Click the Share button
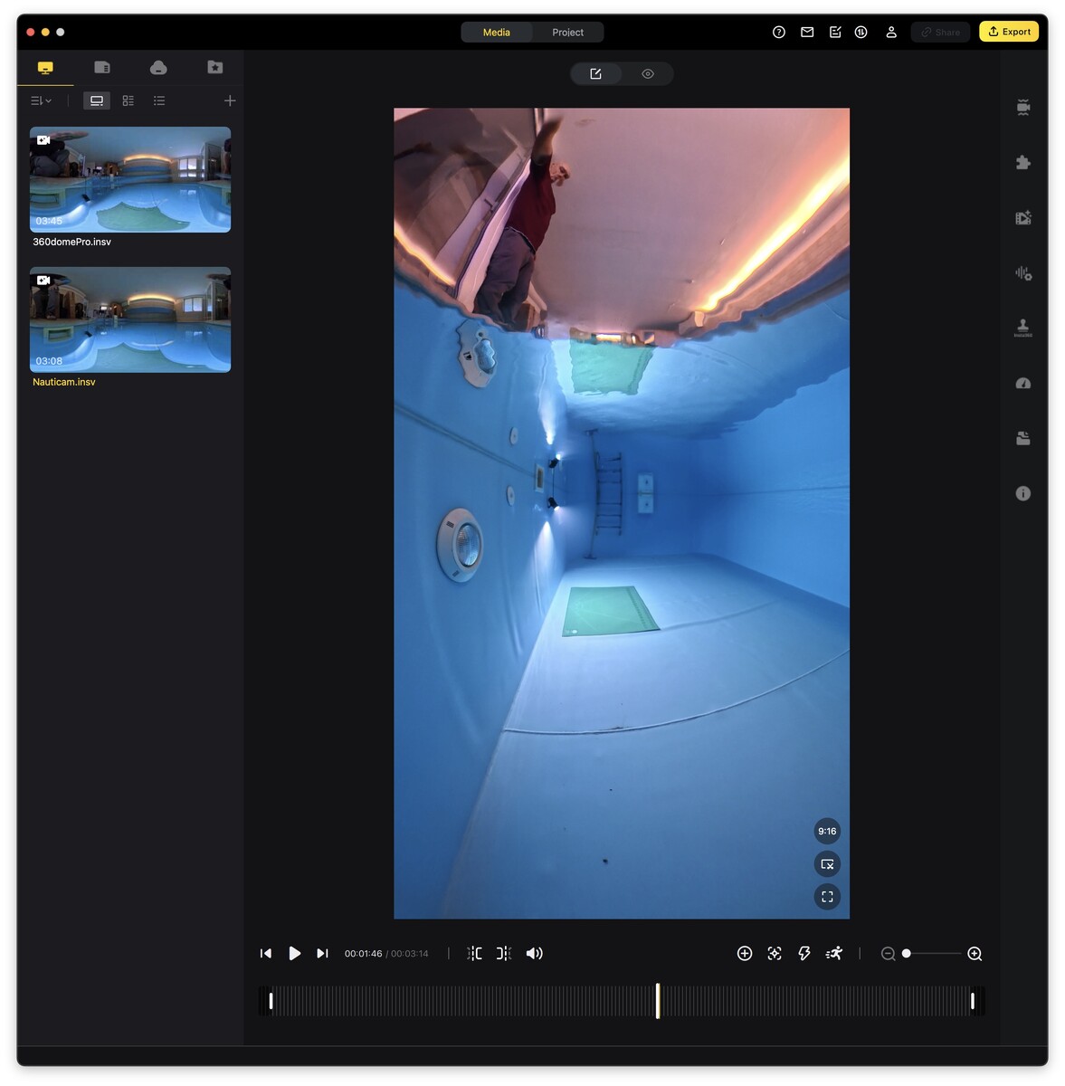1065x1086 pixels. [939, 32]
